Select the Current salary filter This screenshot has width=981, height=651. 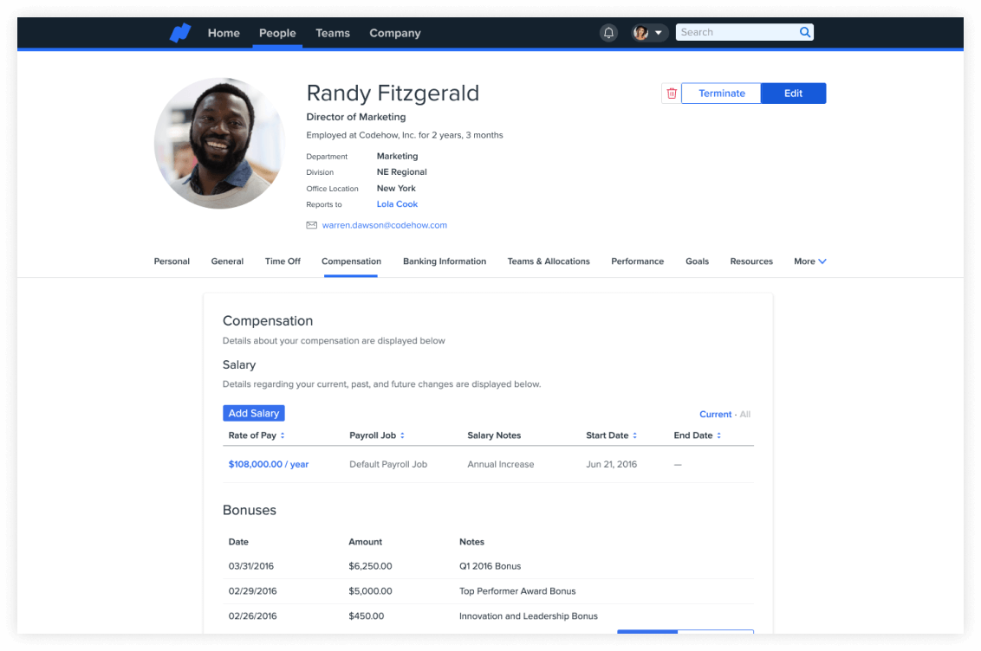(715, 415)
